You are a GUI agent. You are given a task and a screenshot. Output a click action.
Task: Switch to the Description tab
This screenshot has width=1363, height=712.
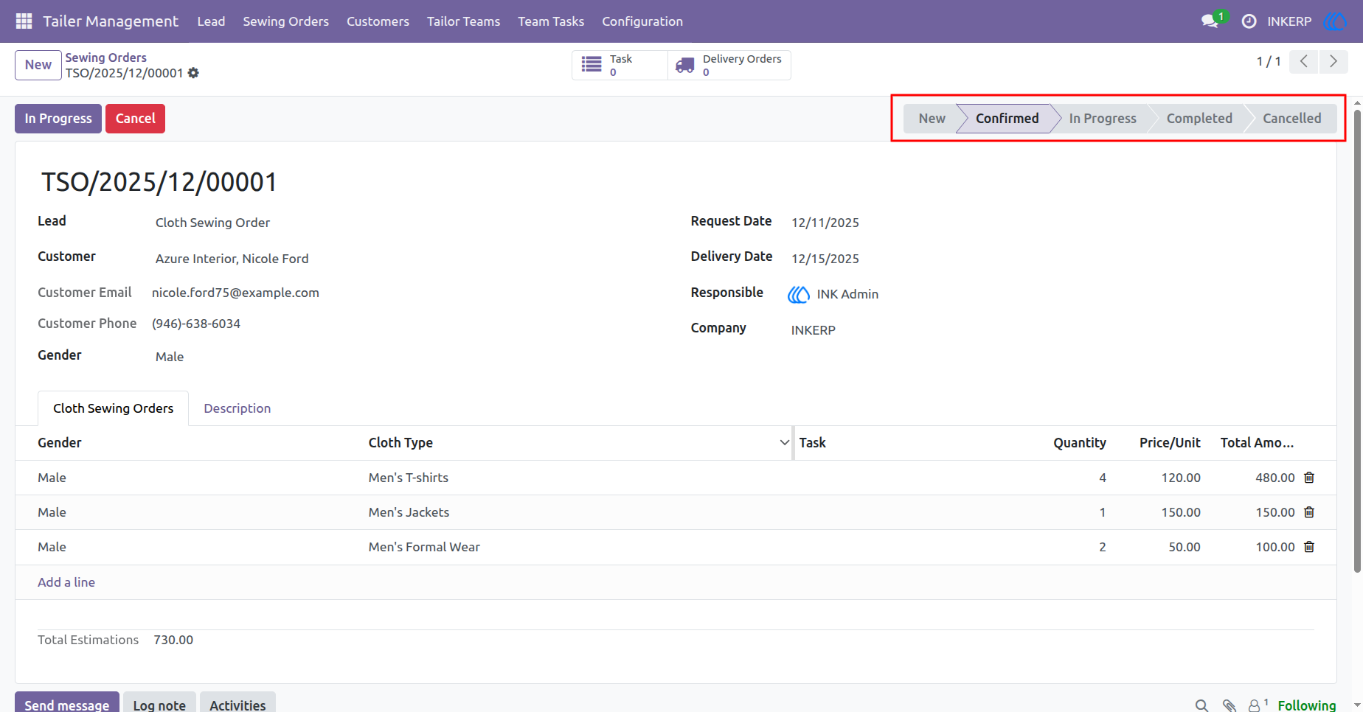(x=237, y=408)
